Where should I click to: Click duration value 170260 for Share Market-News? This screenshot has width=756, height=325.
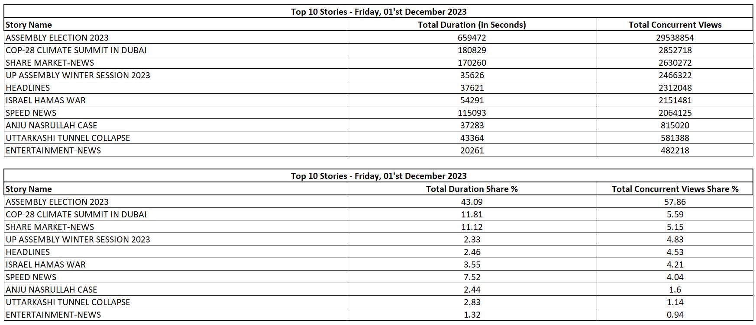tap(472, 63)
